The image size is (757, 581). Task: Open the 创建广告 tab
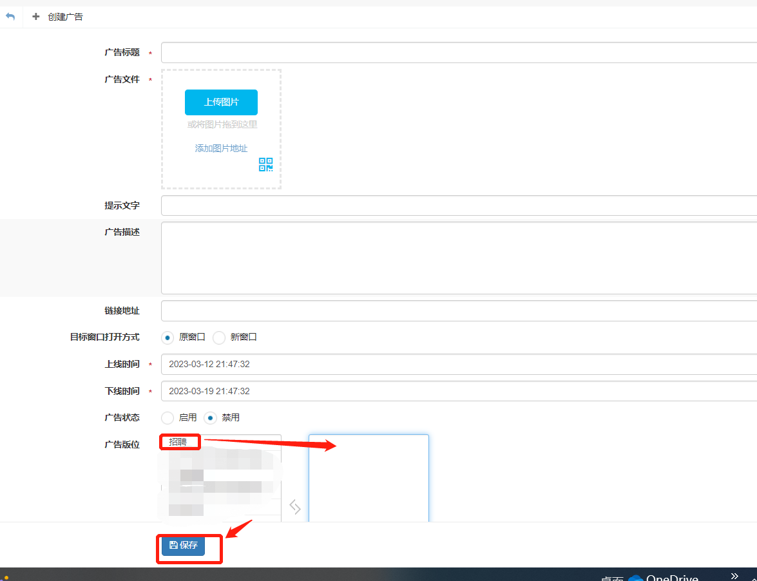pyautogui.click(x=58, y=17)
